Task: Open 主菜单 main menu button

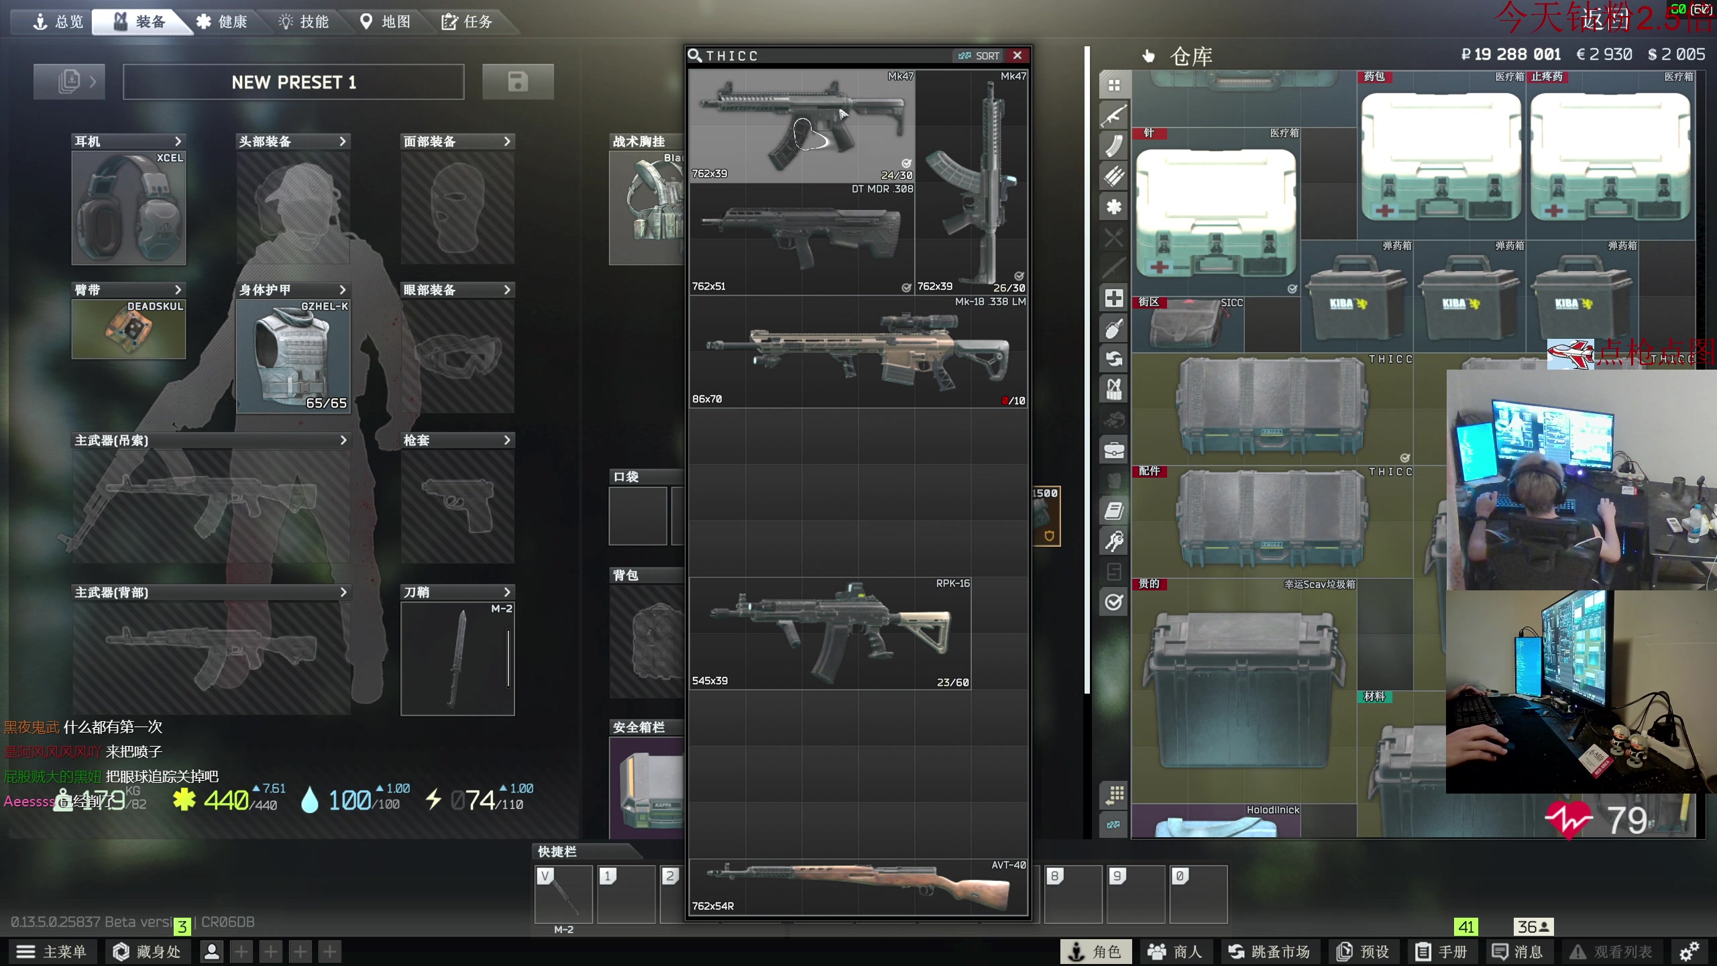Action: [52, 951]
